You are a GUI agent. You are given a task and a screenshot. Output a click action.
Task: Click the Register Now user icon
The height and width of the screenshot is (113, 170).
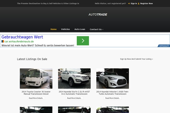coord(139,4)
